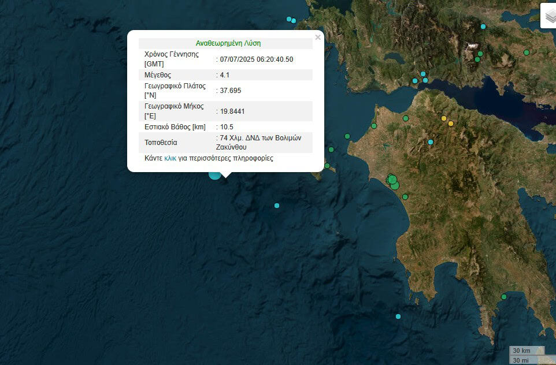Image resolution: width=556 pixels, height=365 pixels.
Task: Follow the 'κλικ' link for more information
Action: coord(170,158)
